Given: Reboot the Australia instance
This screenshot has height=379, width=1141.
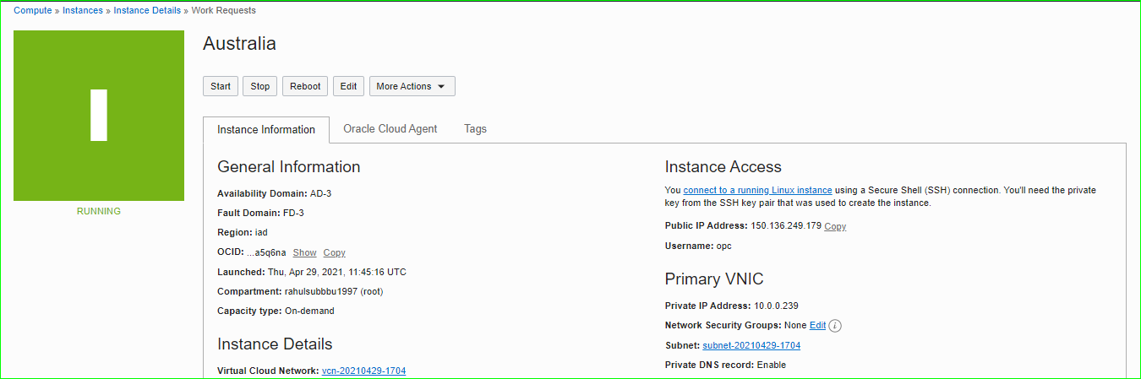Looking at the screenshot, I should point(305,86).
